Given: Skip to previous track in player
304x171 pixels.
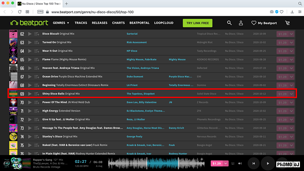Looking at the screenshot, I should (253, 164).
